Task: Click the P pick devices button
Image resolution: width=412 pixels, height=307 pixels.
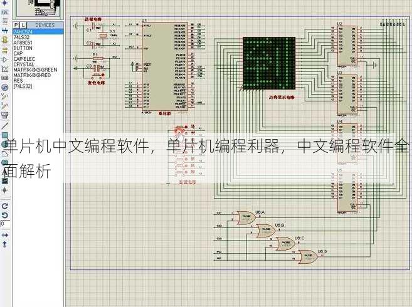Action: (x=16, y=25)
